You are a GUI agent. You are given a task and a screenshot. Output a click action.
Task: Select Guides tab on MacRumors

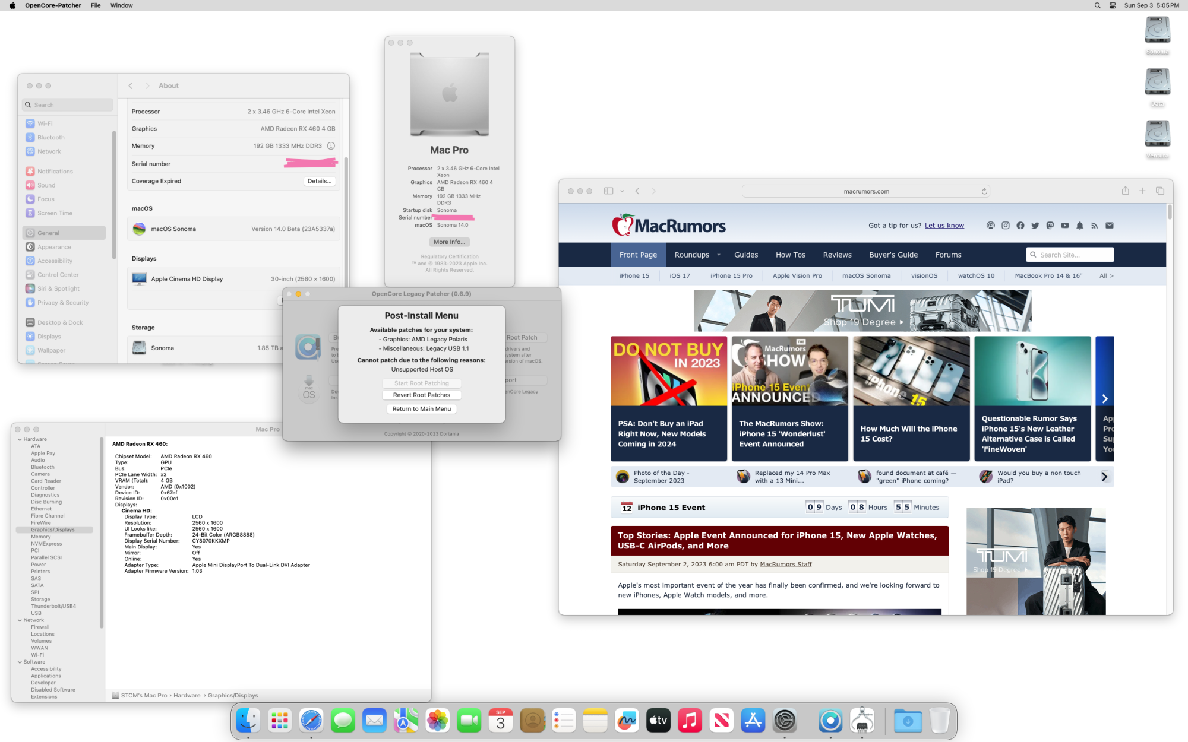(x=746, y=255)
